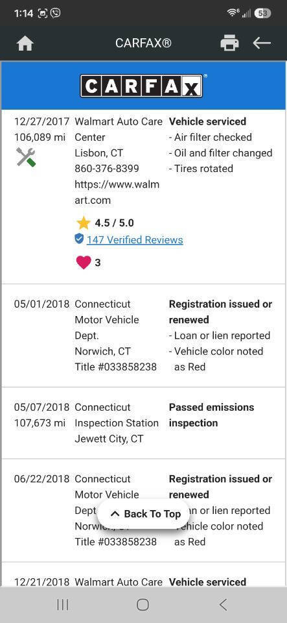Tap the service wrench icon
The height and width of the screenshot is (623, 287).
point(26,157)
